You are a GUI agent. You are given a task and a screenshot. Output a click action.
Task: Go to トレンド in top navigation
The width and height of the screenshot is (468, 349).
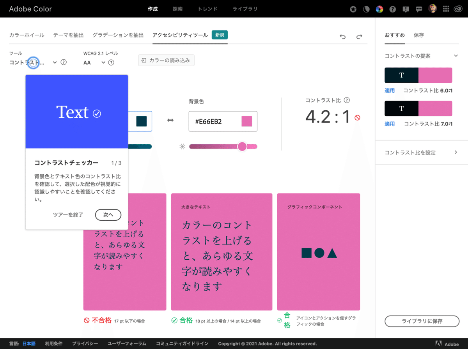tap(207, 9)
